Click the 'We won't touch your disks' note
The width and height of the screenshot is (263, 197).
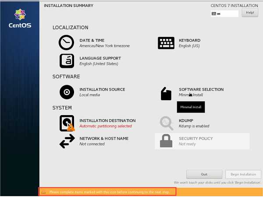click(x=217, y=183)
